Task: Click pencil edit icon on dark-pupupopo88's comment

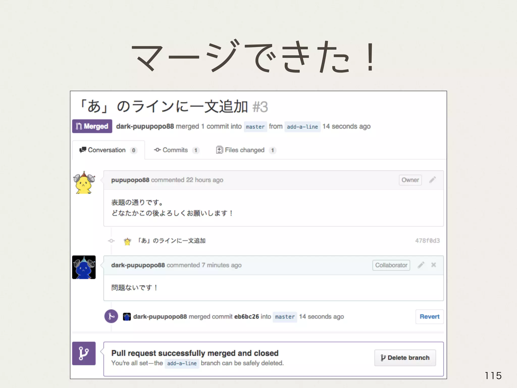Action: 421,265
